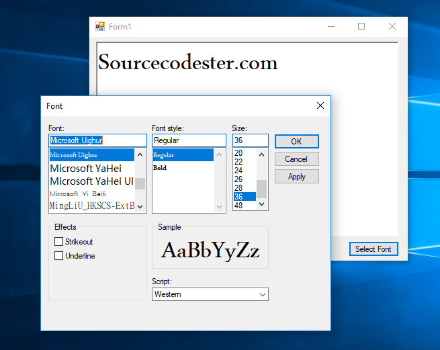Image resolution: width=440 pixels, height=350 pixels.
Task: Click the Cancel button in Font dialog
Action: tap(297, 159)
